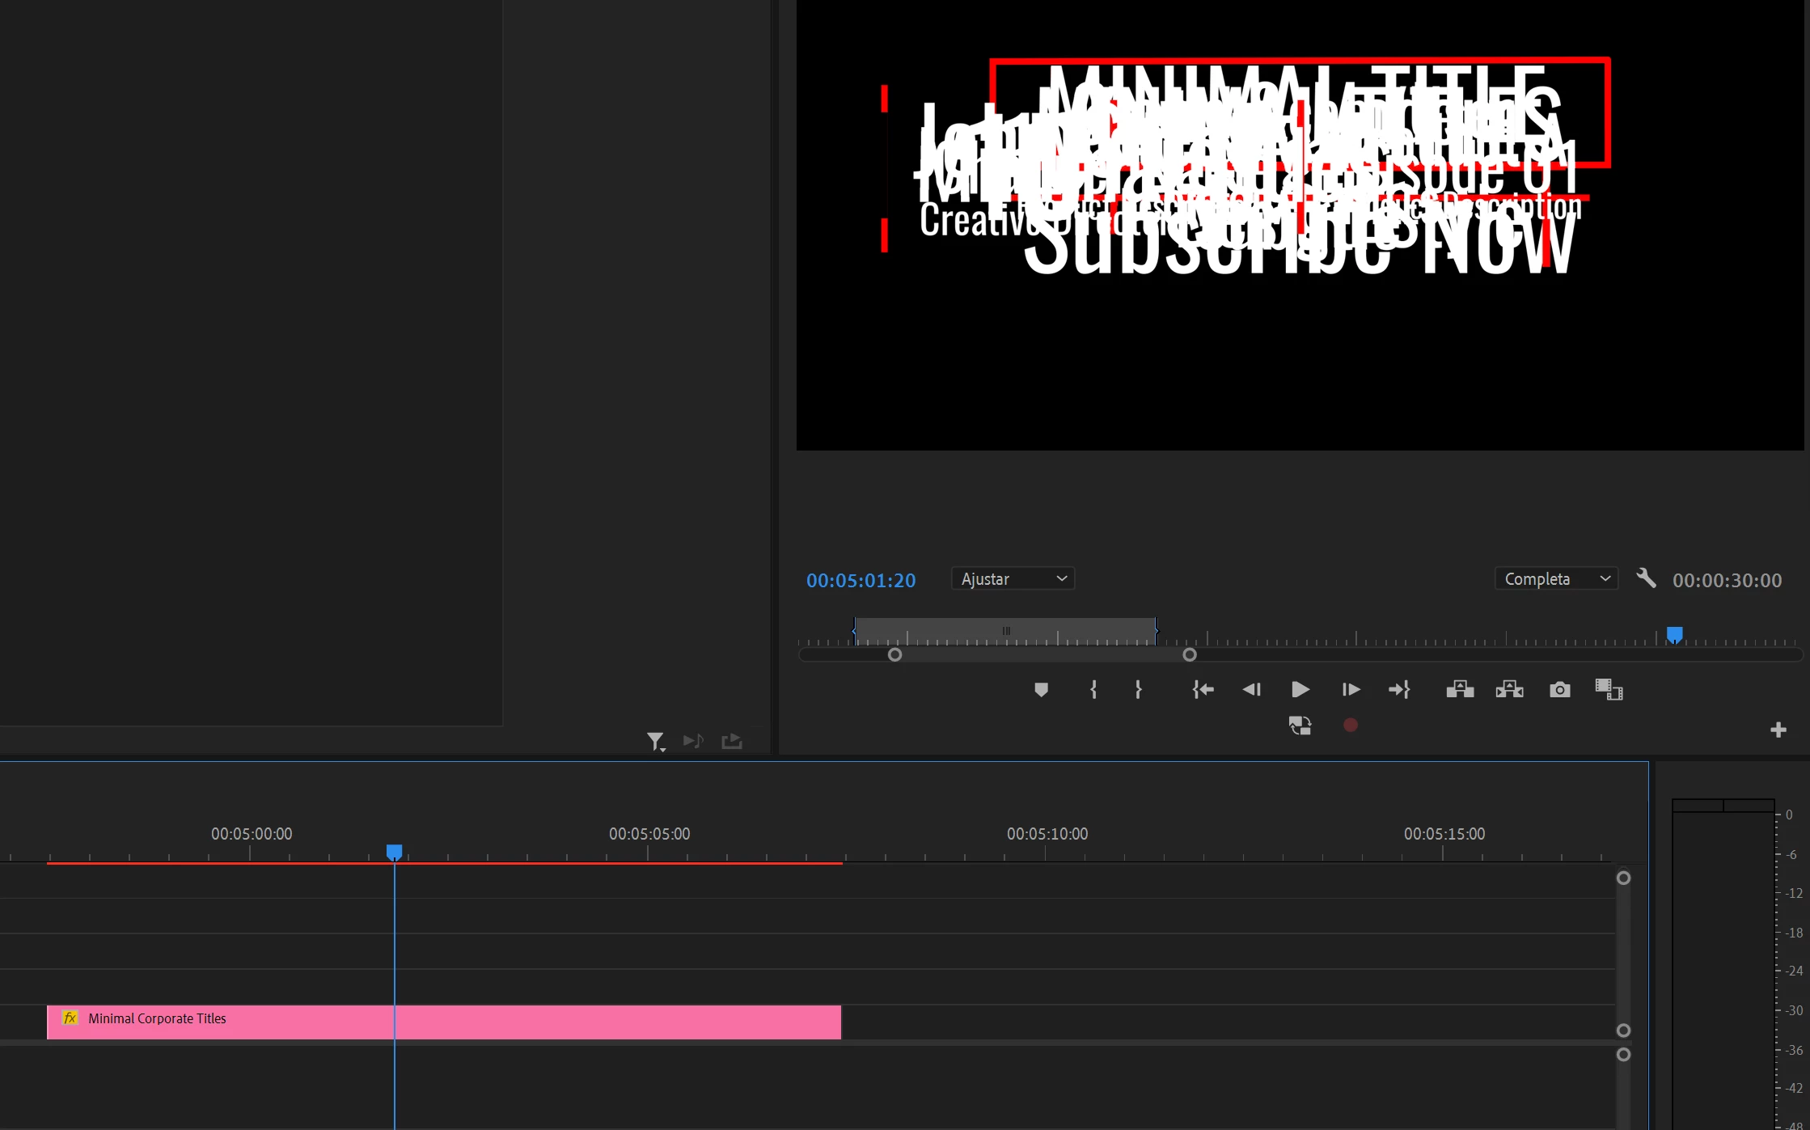The image size is (1810, 1130).
Task: Add a marker in Program Monitor
Action: pos(1041,689)
